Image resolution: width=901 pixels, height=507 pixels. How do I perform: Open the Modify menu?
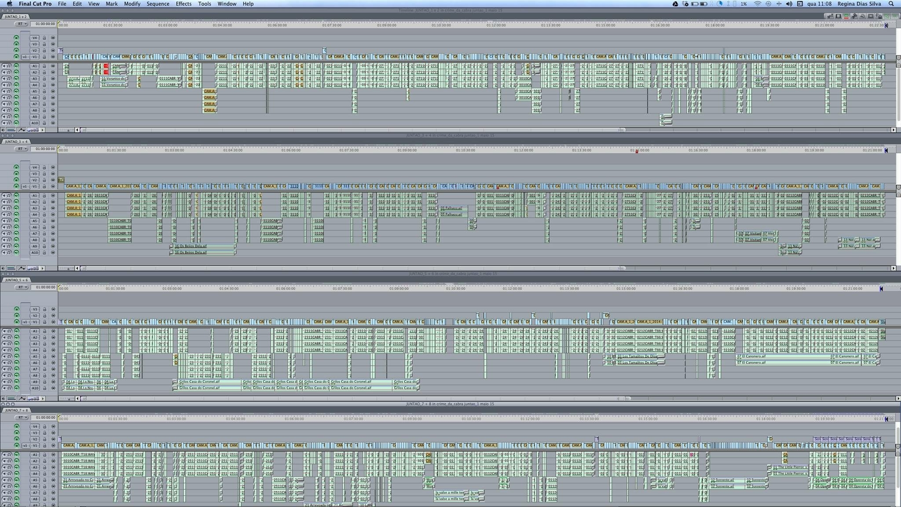click(132, 4)
